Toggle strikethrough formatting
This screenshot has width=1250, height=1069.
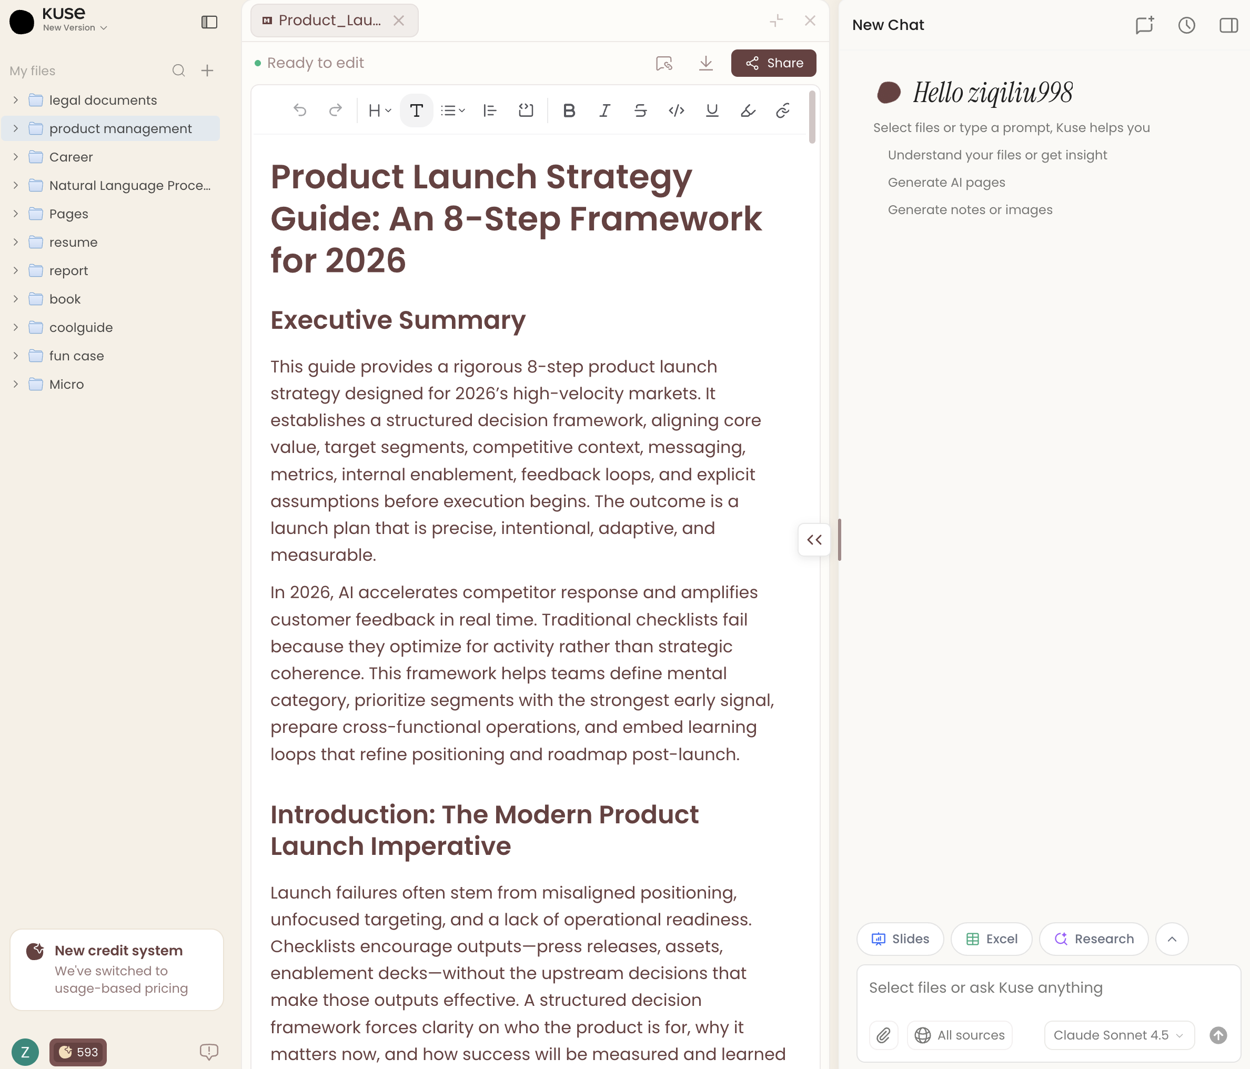640,110
